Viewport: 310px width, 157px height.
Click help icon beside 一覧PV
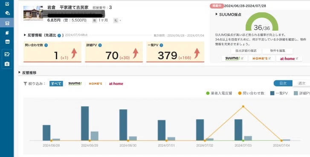pos(161,45)
